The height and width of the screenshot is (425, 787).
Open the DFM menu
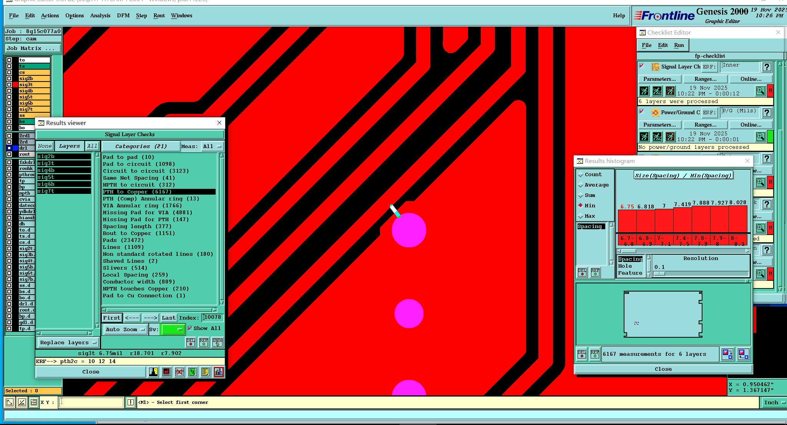point(123,15)
